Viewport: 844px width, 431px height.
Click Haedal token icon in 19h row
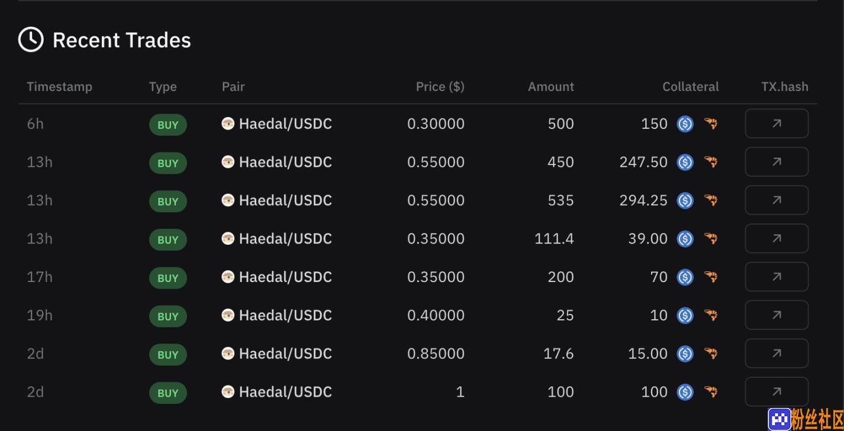tap(228, 315)
